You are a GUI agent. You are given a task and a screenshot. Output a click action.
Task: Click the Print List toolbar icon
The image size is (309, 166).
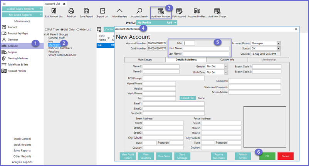[71, 11]
